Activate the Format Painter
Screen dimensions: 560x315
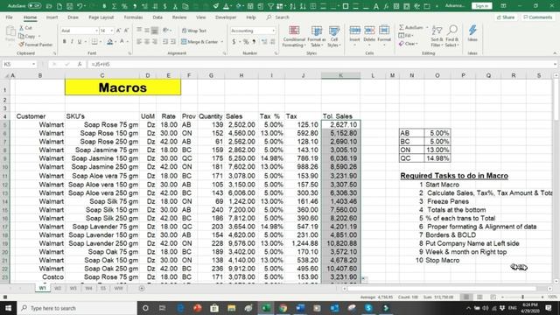pos(36,45)
